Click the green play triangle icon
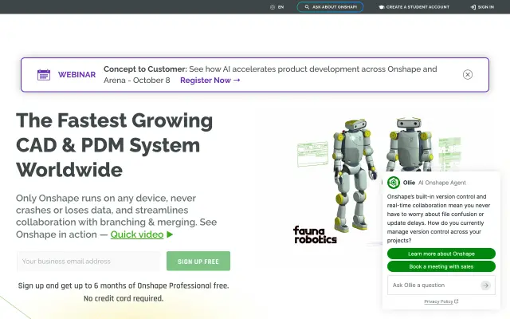The width and height of the screenshot is (510, 319). (170, 234)
